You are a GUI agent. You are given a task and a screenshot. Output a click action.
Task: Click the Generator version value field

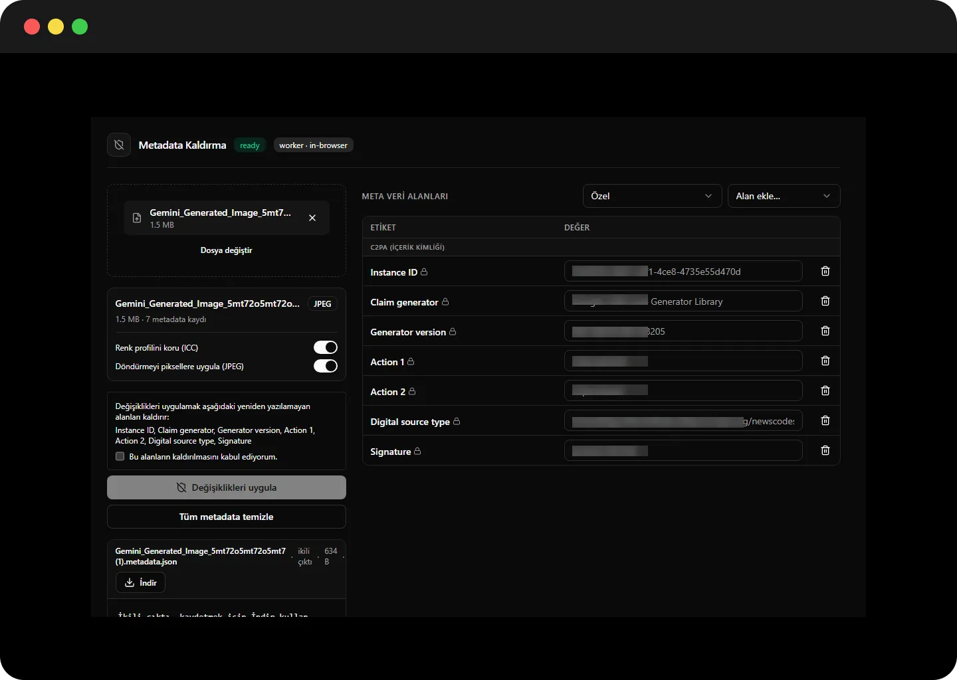click(x=683, y=331)
